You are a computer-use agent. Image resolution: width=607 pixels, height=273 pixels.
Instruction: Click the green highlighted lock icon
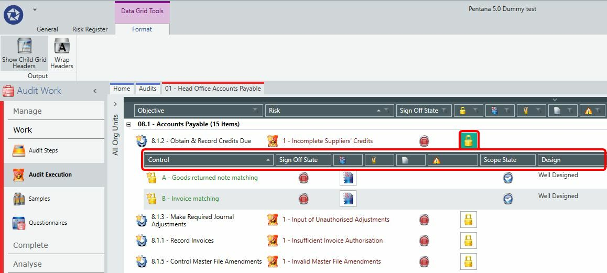pyautogui.click(x=469, y=140)
